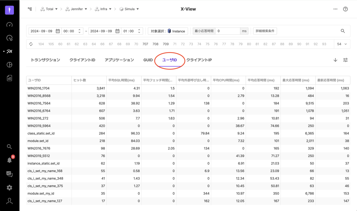The width and height of the screenshot is (357, 211).
Task: Toggle instance 707 in the instance list
Action: tap(145, 44)
